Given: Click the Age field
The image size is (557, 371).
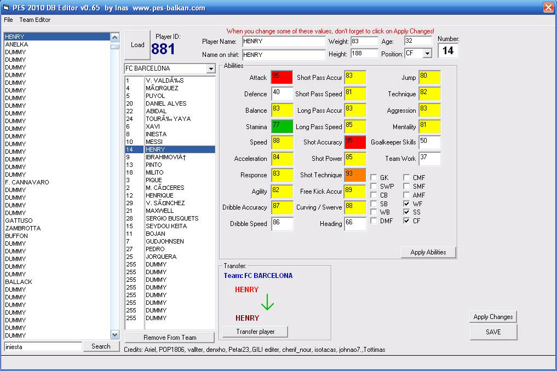Looking at the screenshot, I should coord(418,41).
